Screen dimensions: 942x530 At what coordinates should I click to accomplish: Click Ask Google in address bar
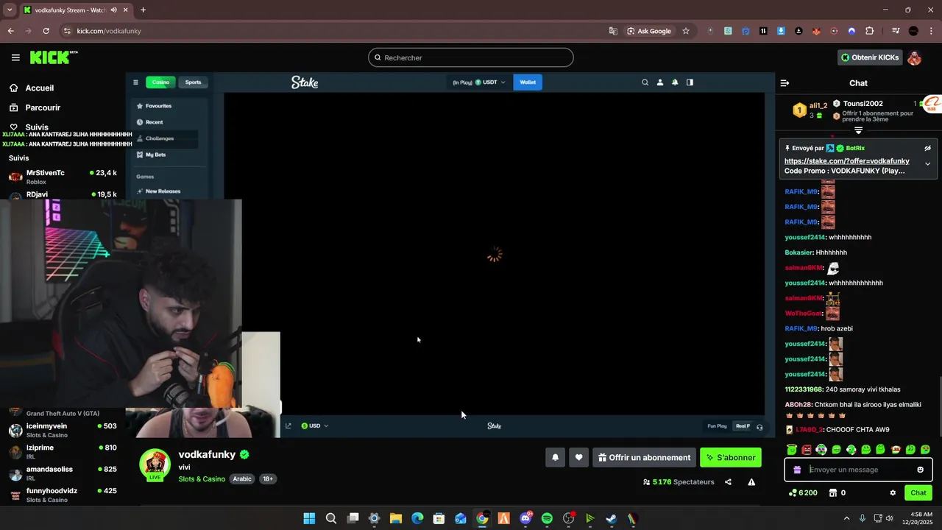point(649,31)
